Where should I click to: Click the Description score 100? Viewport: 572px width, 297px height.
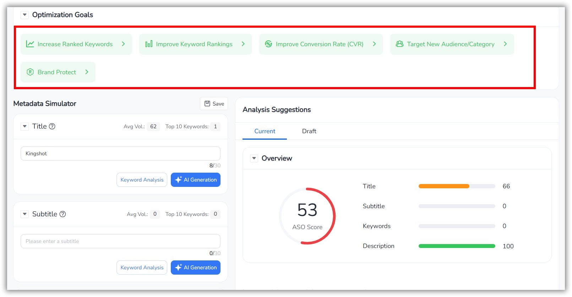(508, 246)
